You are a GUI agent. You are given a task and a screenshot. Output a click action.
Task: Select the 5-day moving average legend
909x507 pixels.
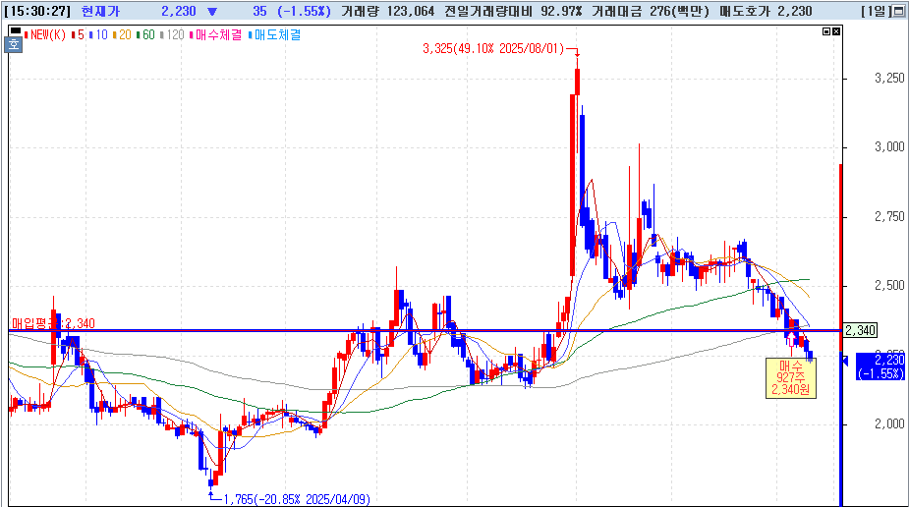click(x=78, y=34)
